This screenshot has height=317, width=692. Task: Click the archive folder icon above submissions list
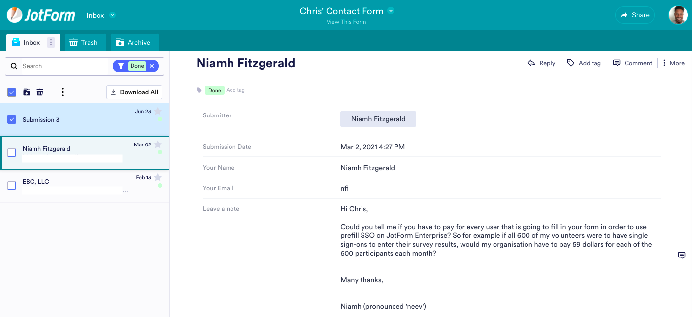point(27,92)
